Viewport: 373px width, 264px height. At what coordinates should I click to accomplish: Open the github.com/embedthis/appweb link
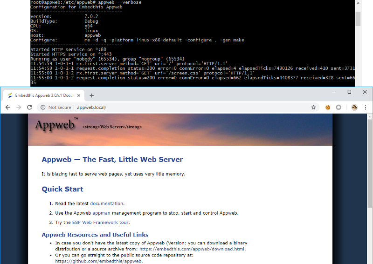(98, 261)
